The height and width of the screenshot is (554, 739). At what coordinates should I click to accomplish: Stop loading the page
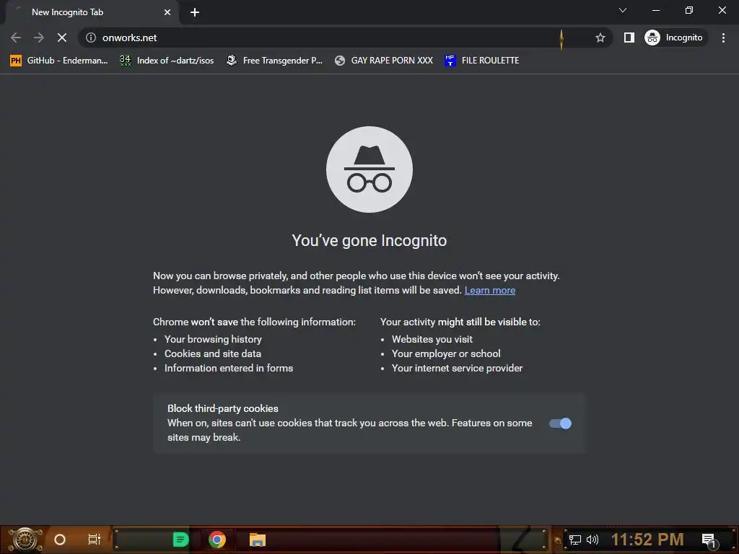62,38
